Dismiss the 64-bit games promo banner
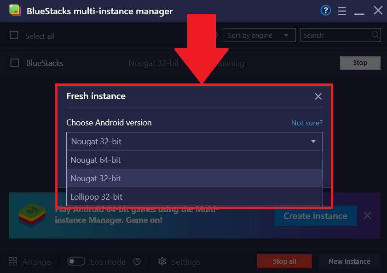This screenshot has width=387, height=273. pyautogui.click(x=367, y=215)
